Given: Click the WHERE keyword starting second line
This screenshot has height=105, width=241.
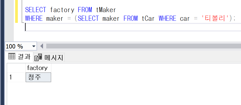Looking at the screenshot, I should click(x=34, y=19).
